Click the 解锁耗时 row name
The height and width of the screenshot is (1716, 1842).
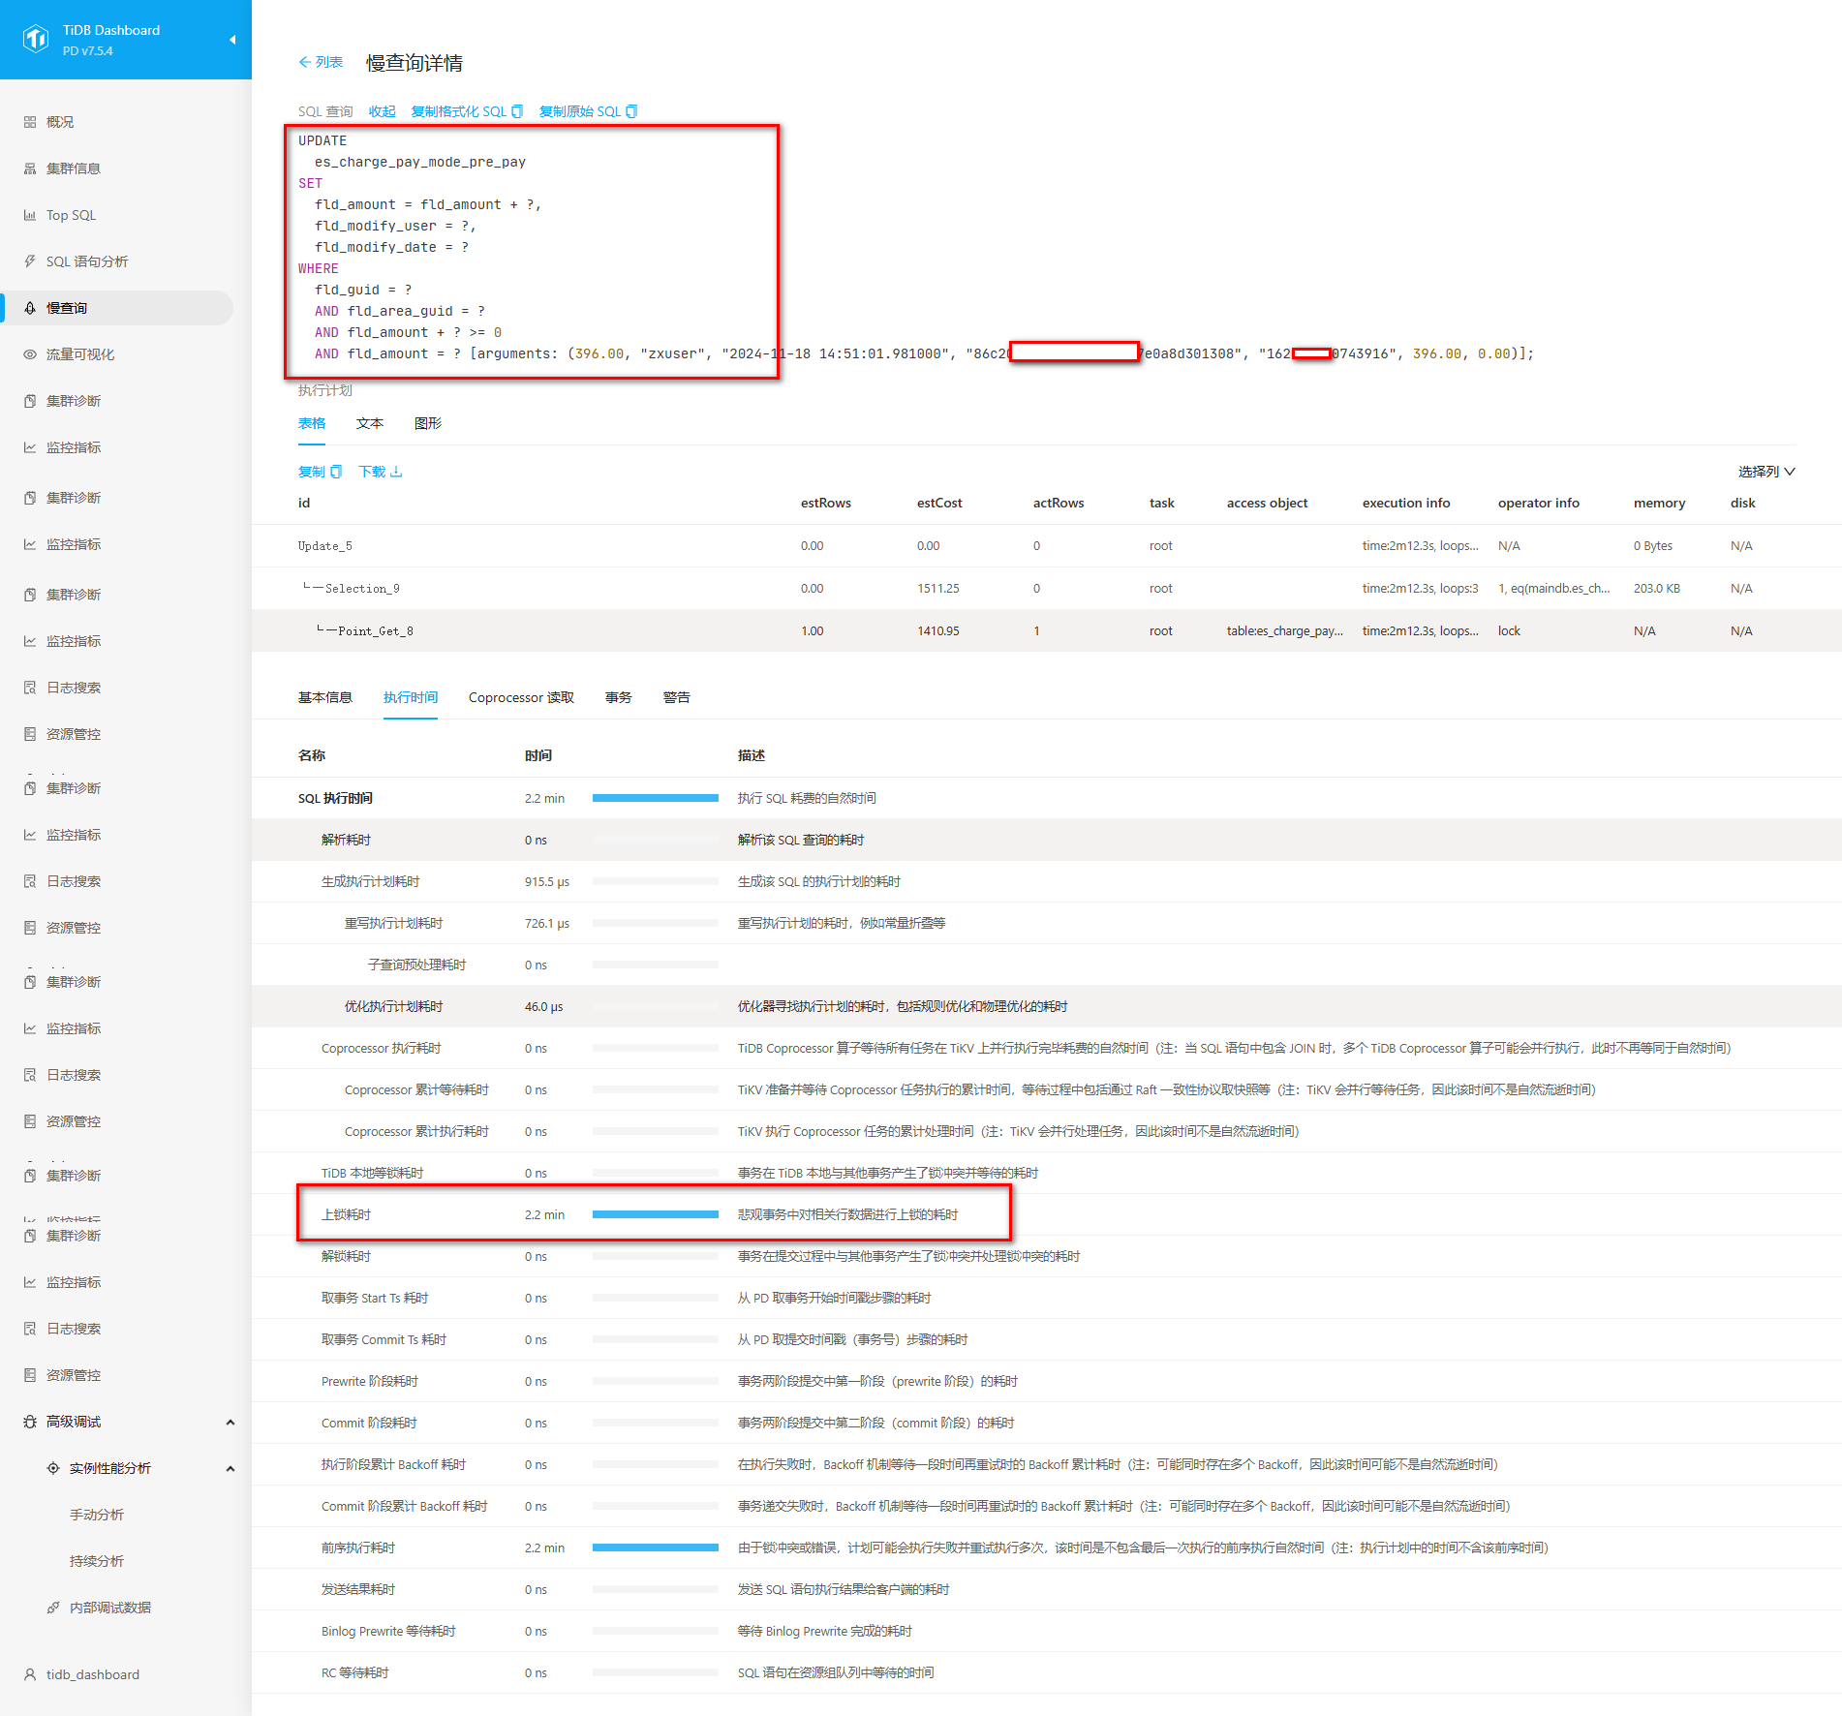[x=346, y=1256]
